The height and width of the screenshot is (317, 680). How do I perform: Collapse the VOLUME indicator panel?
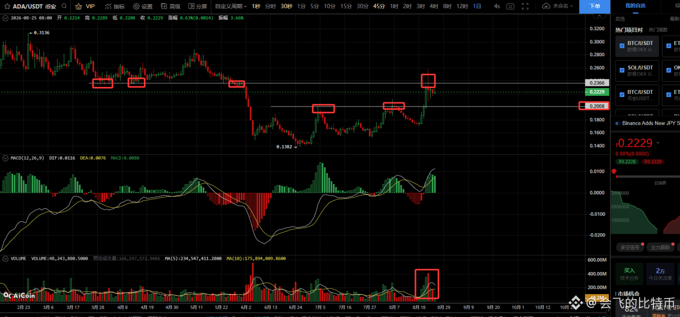pos(5,258)
